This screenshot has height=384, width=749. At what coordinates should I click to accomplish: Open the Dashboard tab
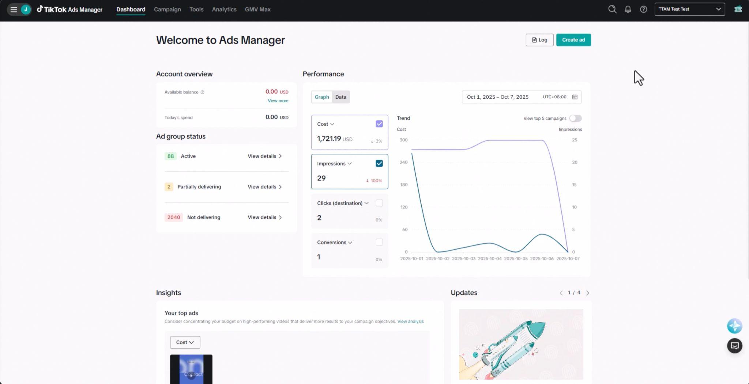point(131,9)
